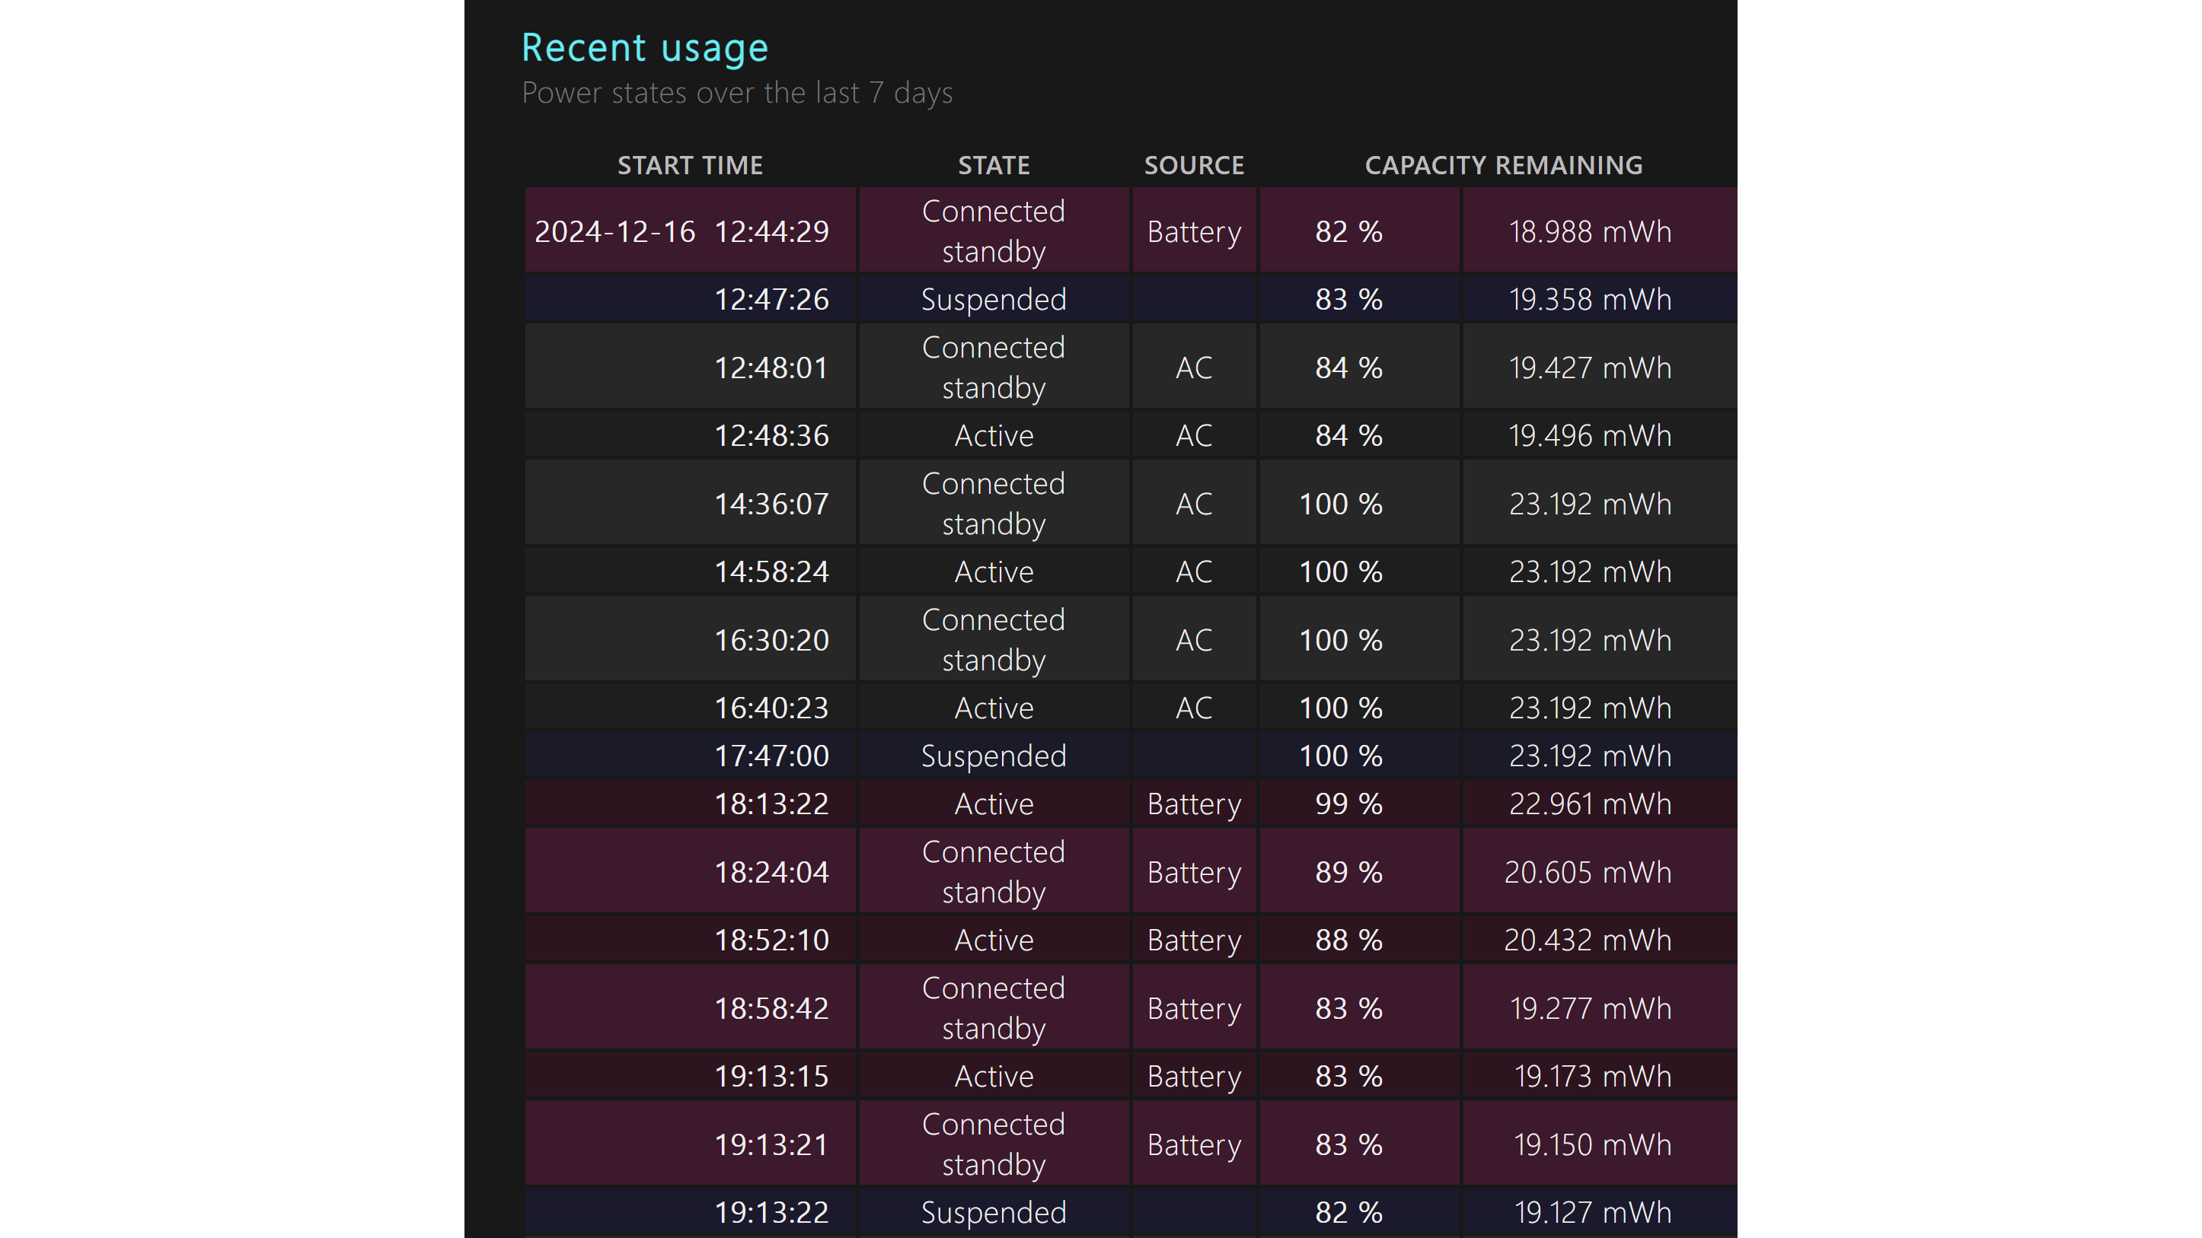Click the Recent usage heading
The width and height of the screenshot is (2202, 1238).
coord(644,48)
